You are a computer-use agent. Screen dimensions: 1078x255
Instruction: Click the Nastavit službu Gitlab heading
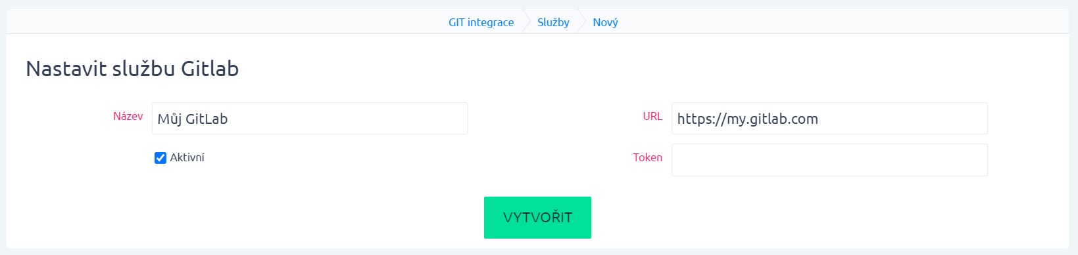pyautogui.click(x=132, y=68)
